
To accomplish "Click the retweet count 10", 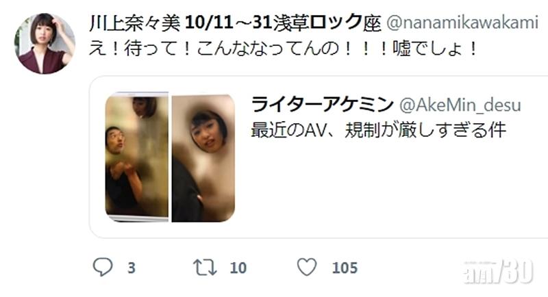I will [238, 268].
